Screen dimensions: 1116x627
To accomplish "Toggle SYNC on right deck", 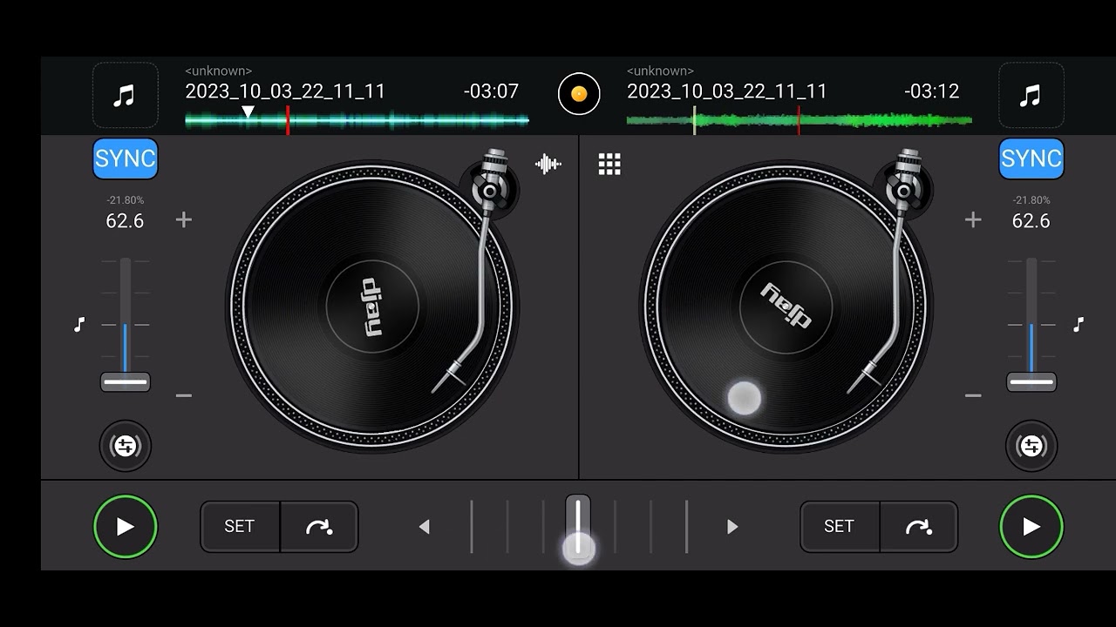I will pyautogui.click(x=1031, y=158).
